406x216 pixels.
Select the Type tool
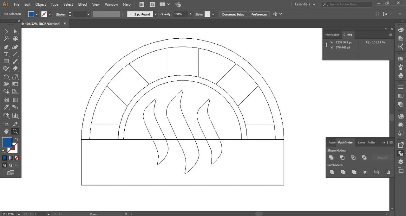[x=6, y=54]
